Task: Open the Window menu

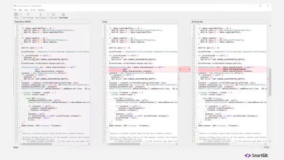Action: (41, 10)
